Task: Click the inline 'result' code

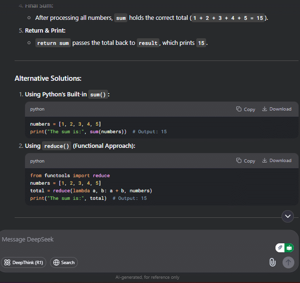Action: click(148, 43)
